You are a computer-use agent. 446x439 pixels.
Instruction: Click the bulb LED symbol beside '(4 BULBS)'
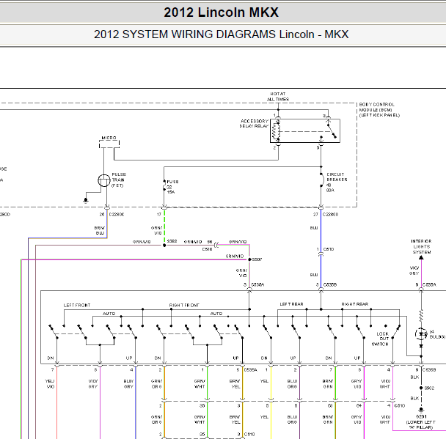(x=421, y=334)
